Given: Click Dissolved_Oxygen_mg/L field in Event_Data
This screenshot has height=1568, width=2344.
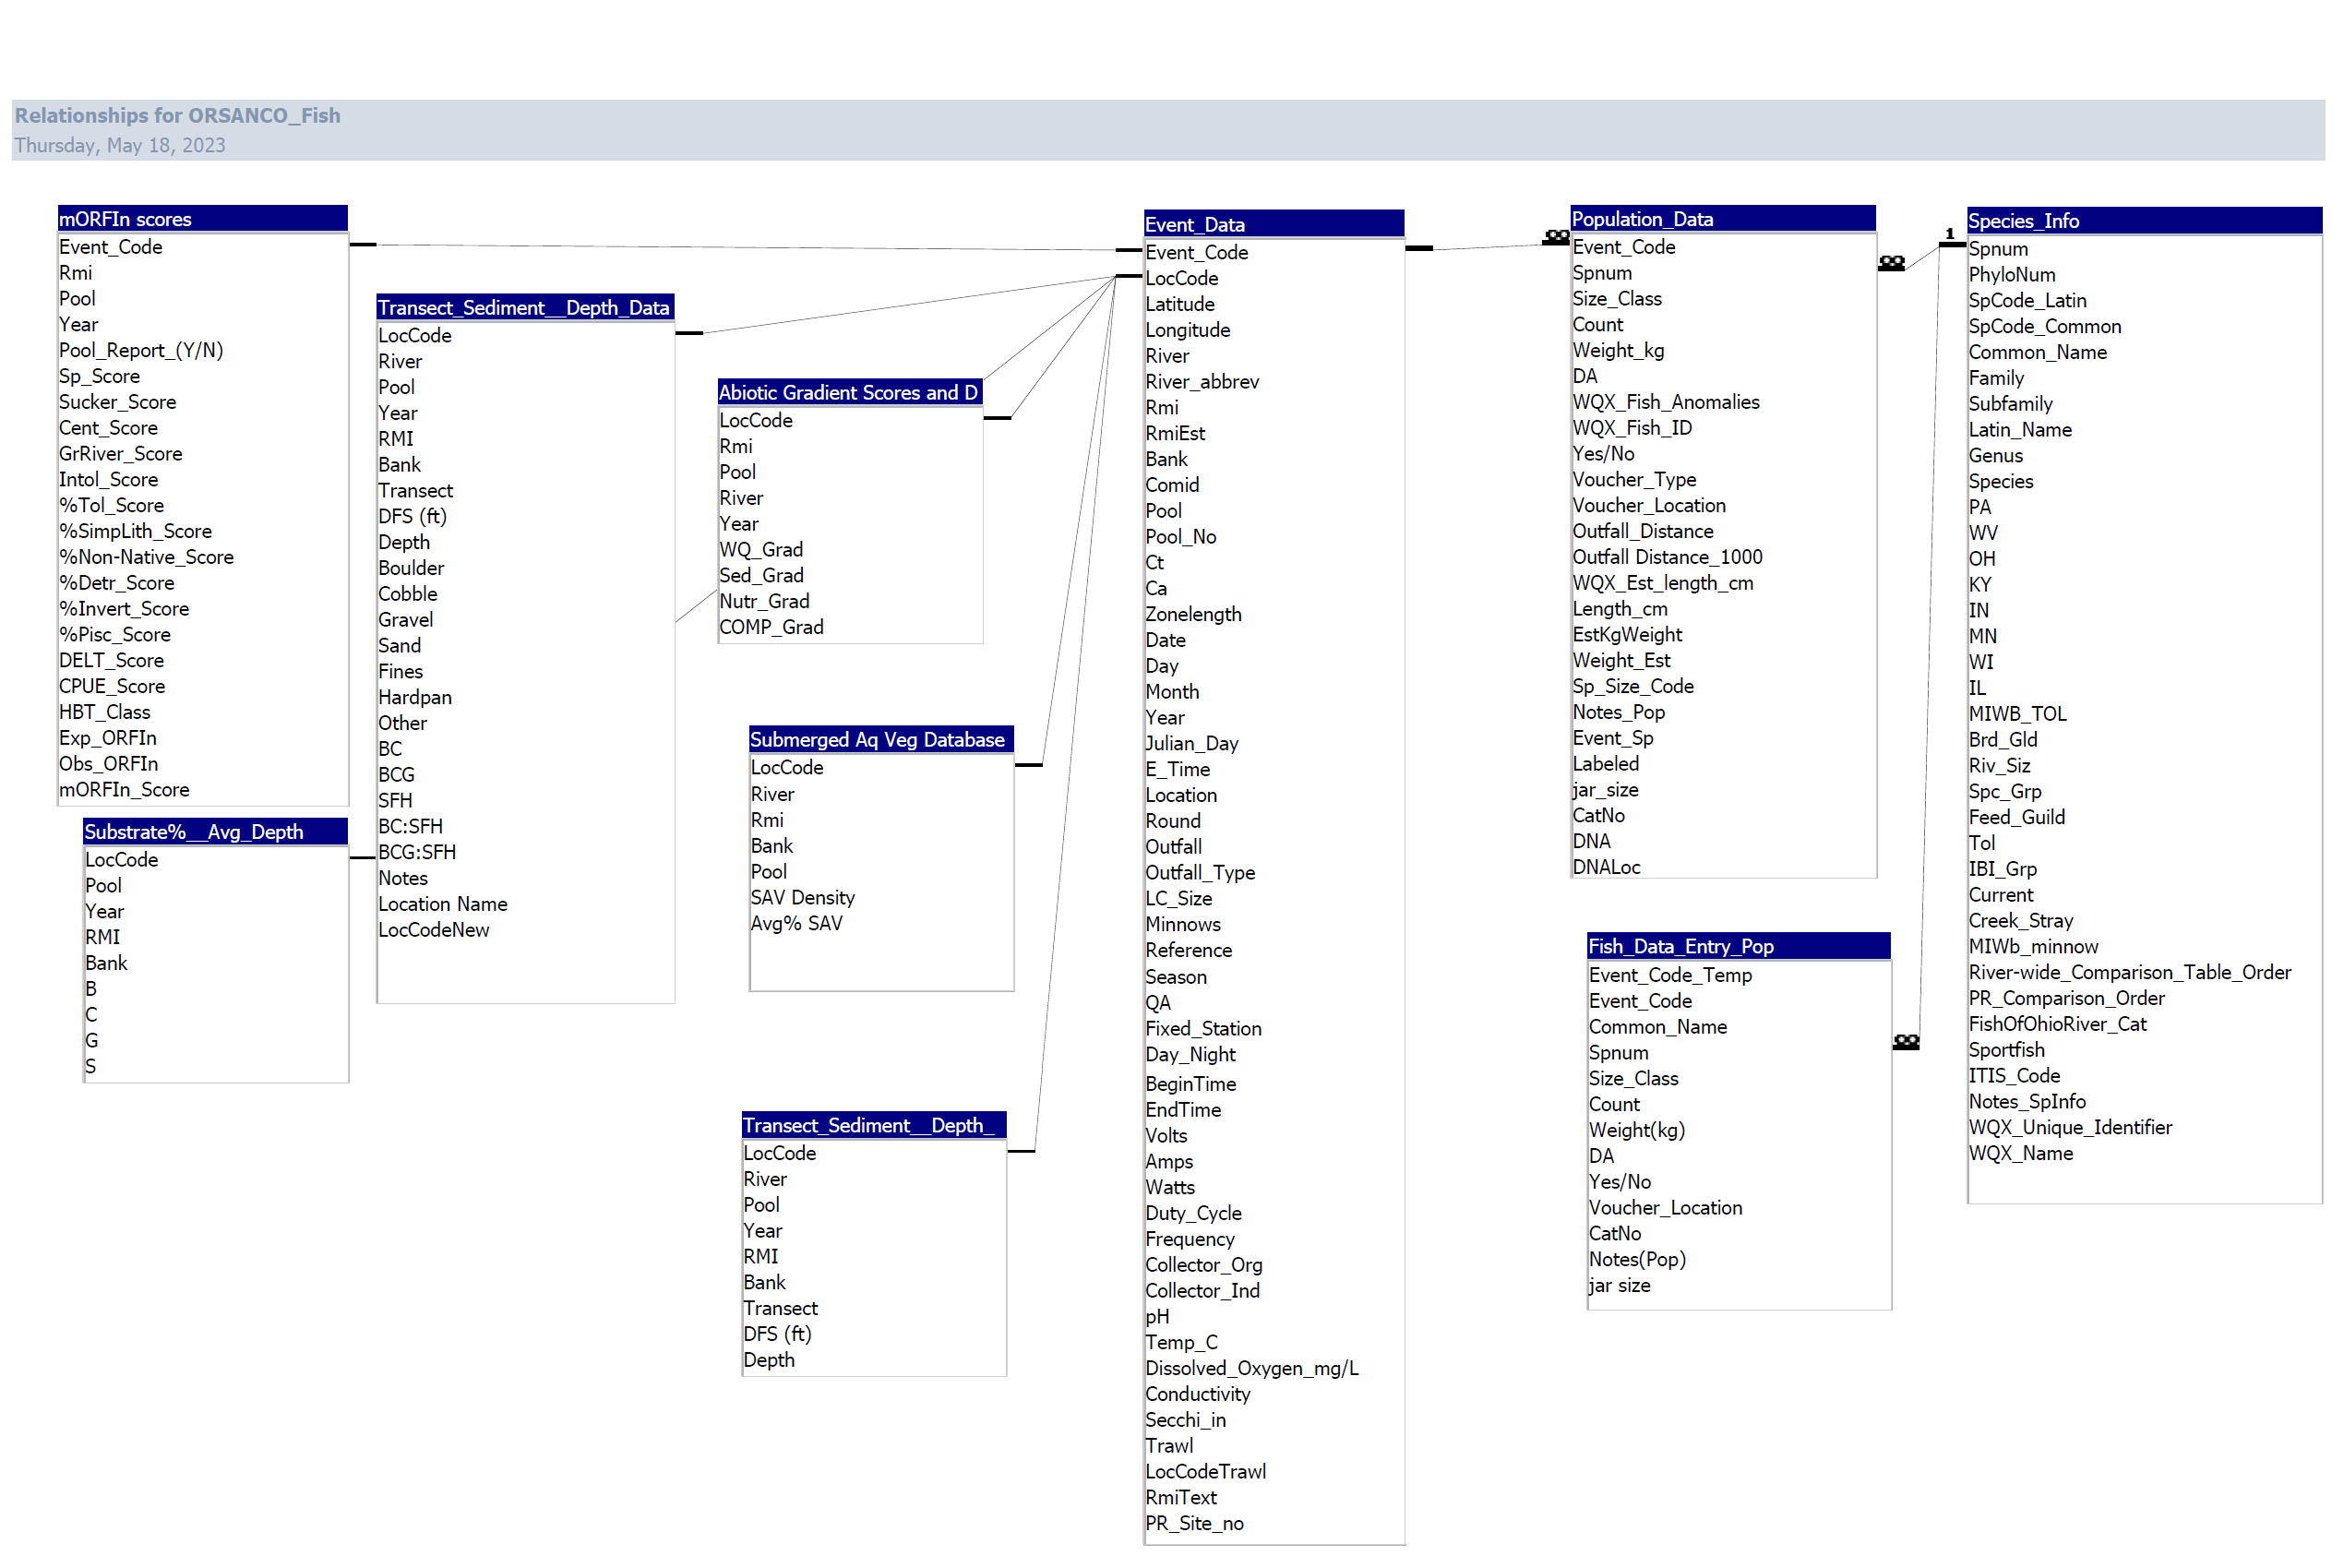Looking at the screenshot, I should click(1251, 1368).
